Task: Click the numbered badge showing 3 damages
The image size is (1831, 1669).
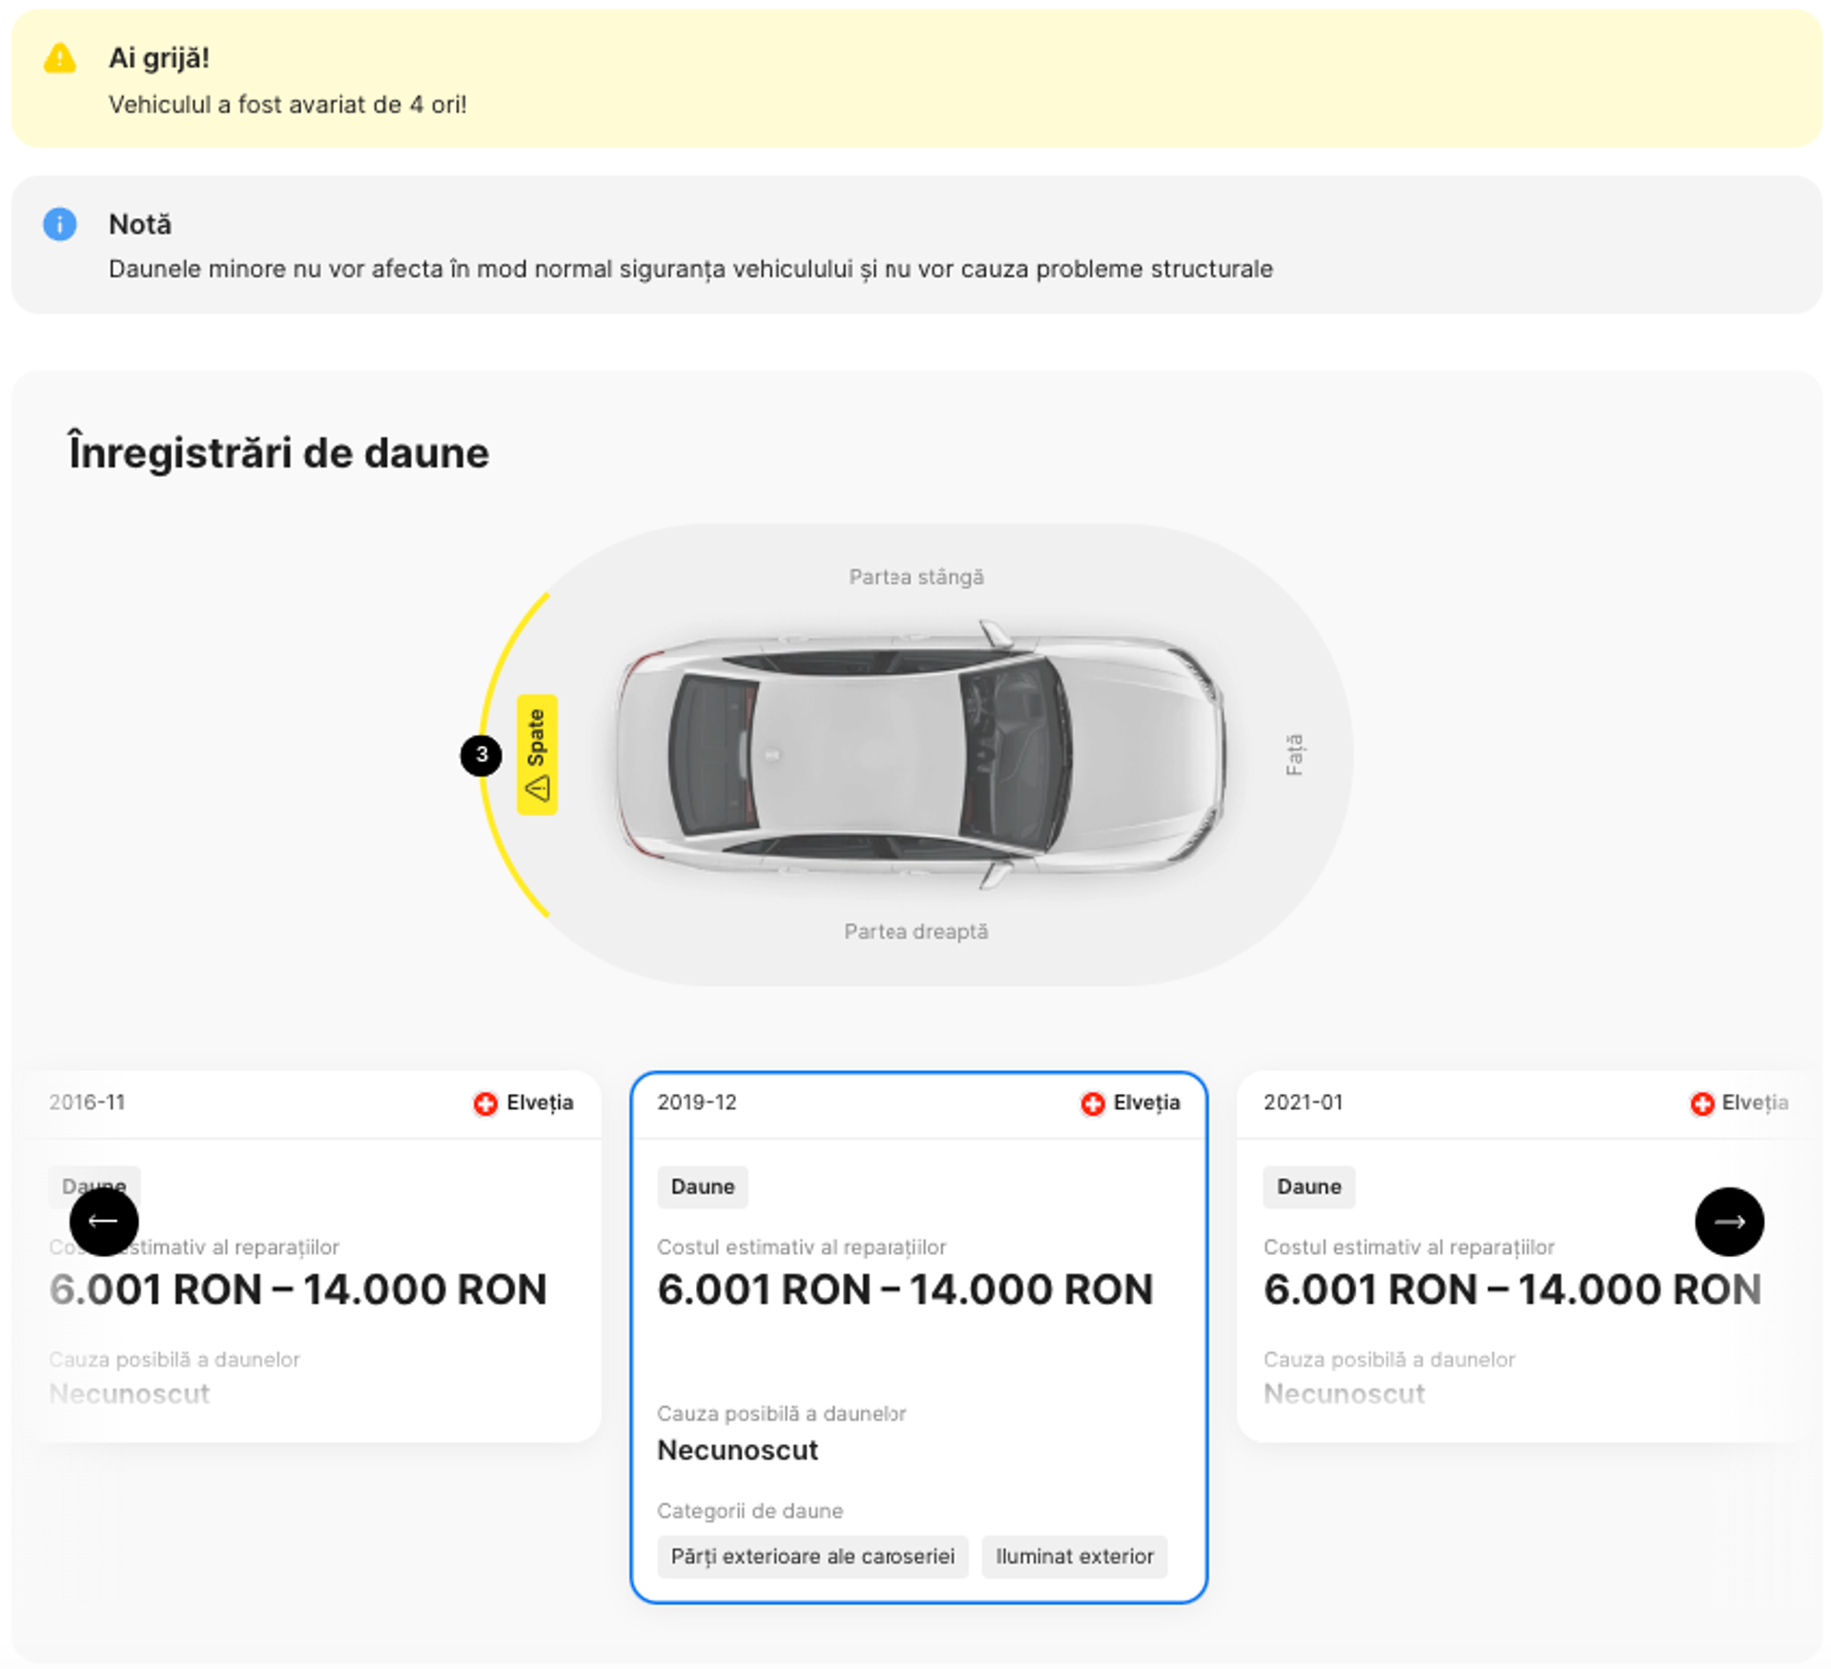Action: 482,753
